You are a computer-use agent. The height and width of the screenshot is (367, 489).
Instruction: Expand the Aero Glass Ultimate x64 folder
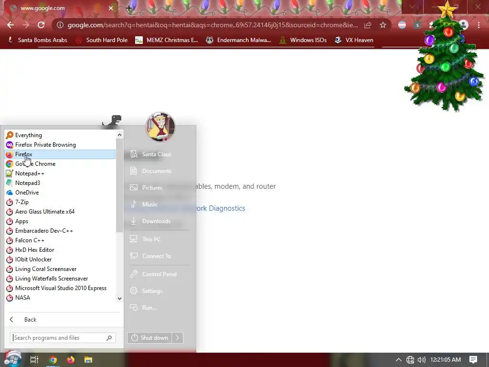click(x=60, y=212)
